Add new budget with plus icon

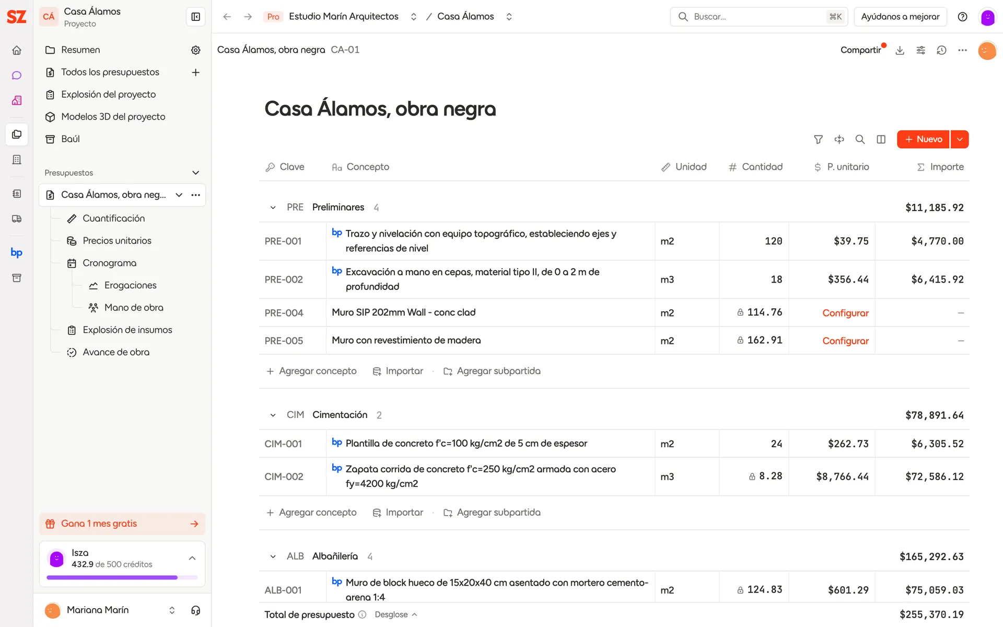point(196,72)
